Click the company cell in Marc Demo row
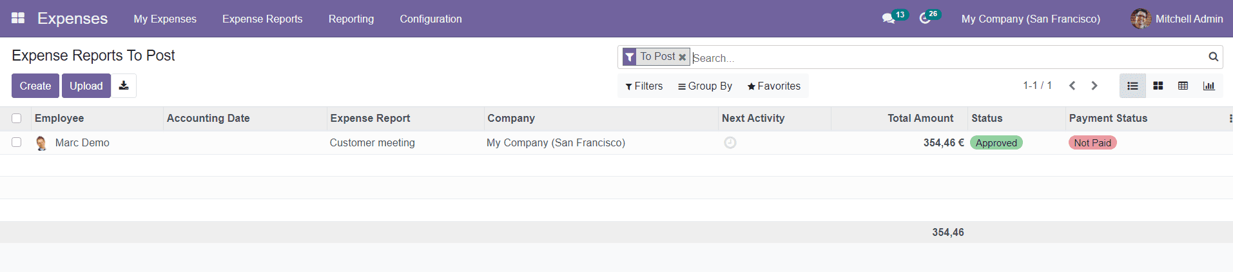Viewport: 1233px width, 272px height. (601, 142)
